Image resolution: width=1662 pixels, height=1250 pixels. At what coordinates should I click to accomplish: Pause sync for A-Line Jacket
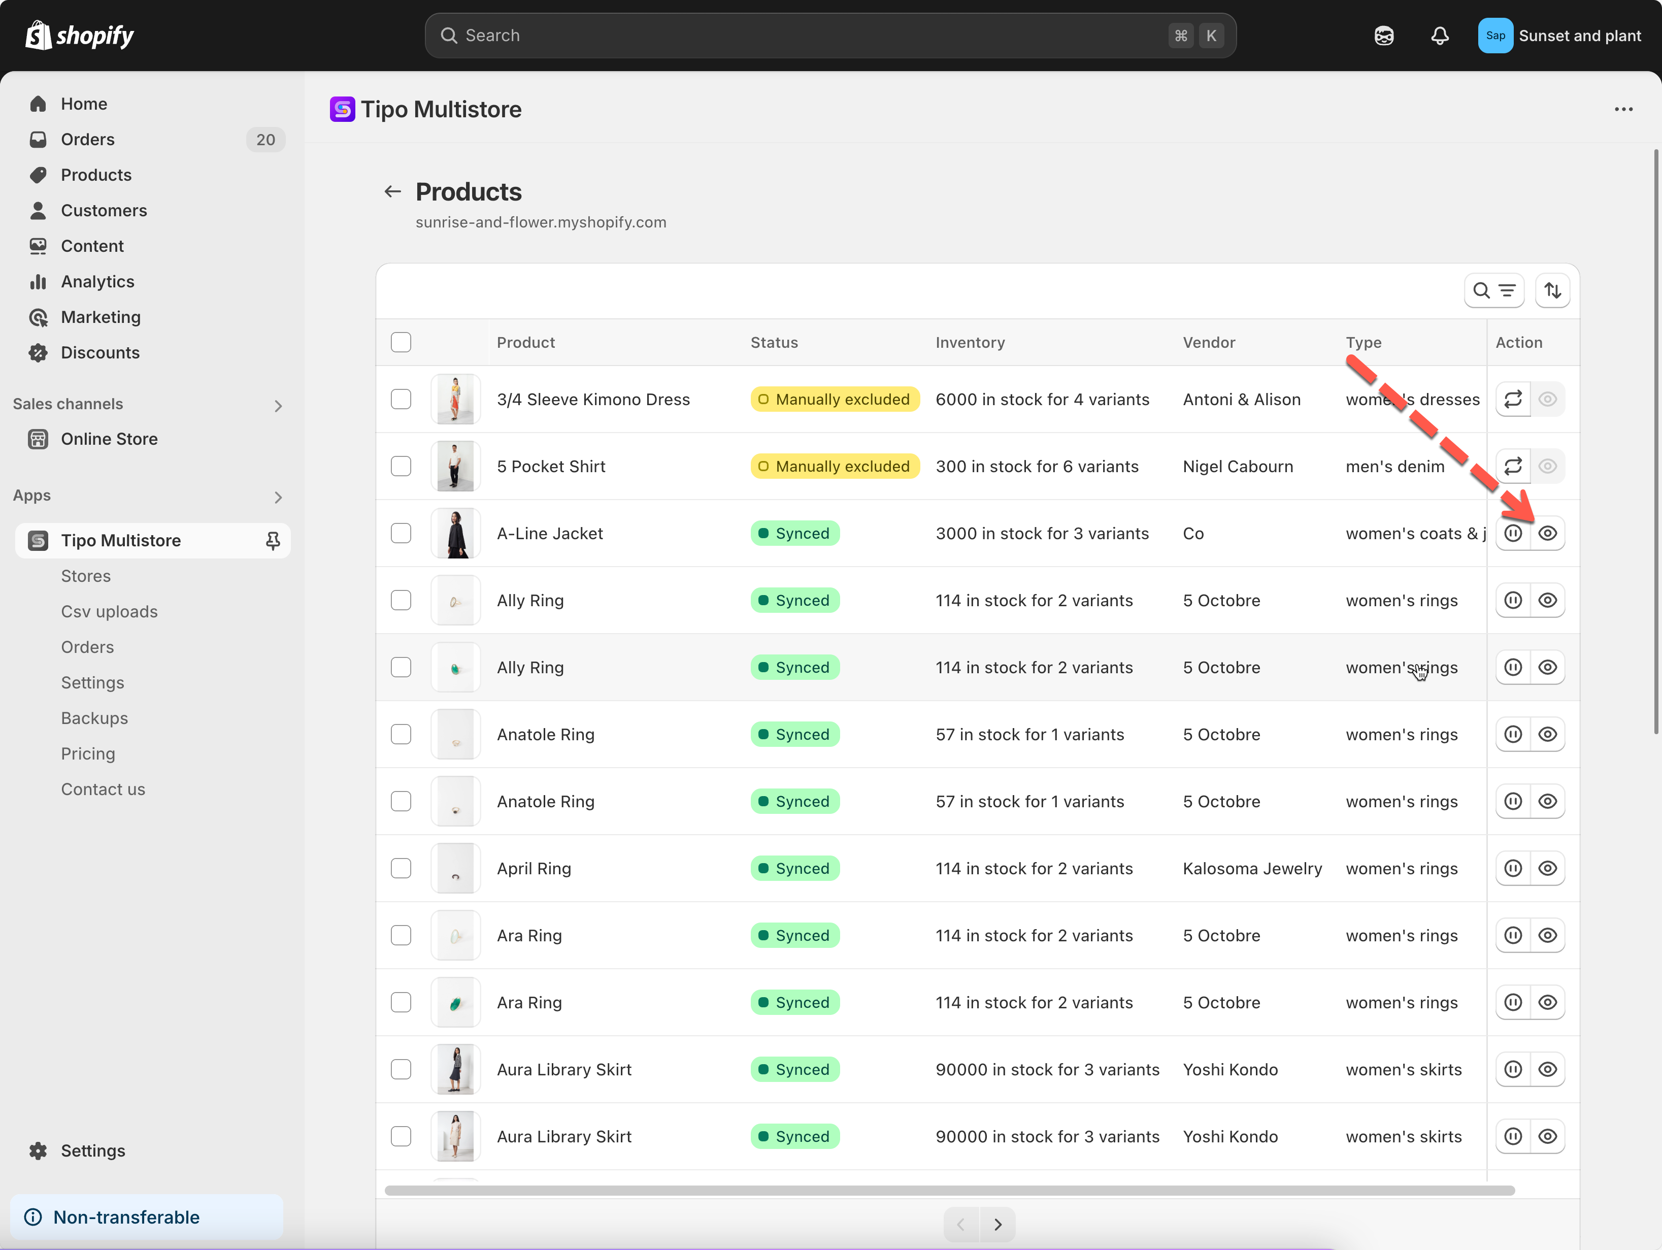(x=1512, y=534)
